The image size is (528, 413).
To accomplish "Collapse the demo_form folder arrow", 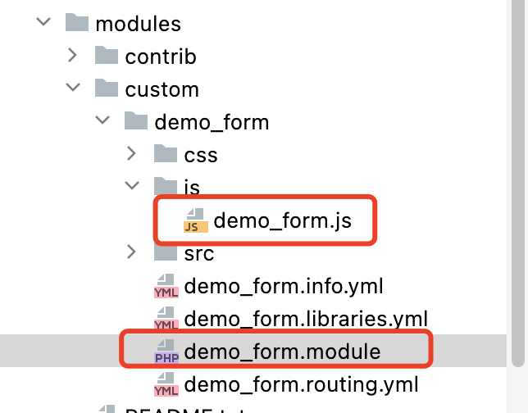I will click(x=102, y=121).
